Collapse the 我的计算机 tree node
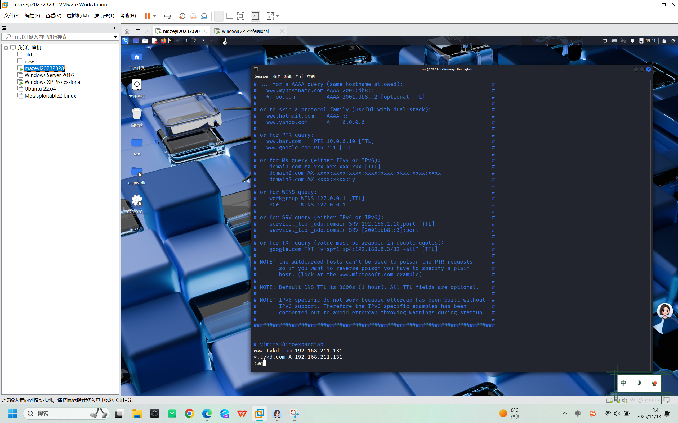The height and width of the screenshot is (423, 678). click(6, 48)
